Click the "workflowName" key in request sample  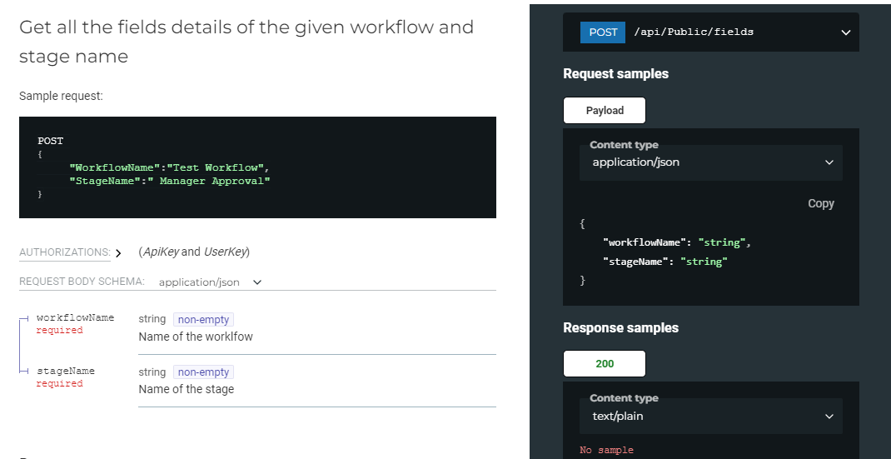pos(645,242)
